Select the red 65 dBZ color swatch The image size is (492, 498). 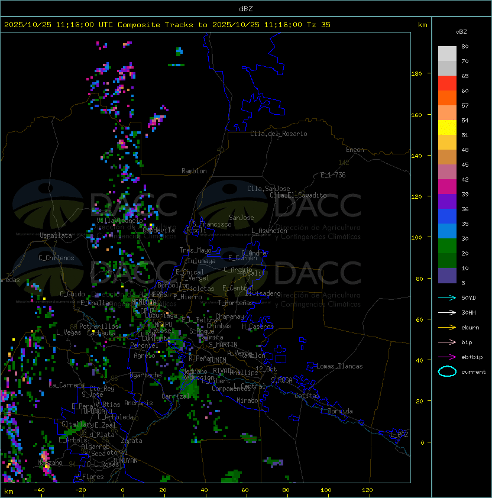[x=447, y=83]
